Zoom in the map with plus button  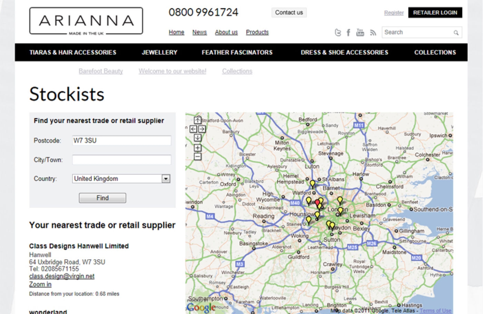pyautogui.click(x=197, y=148)
